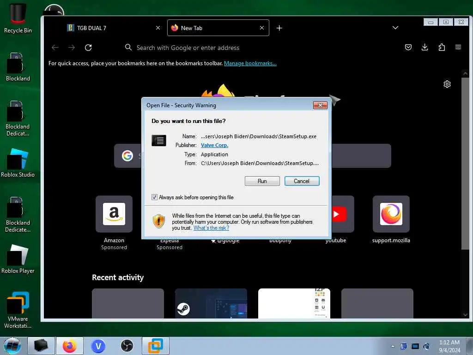The height and width of the screenshot is (355, 473).
Task: Run the SteamSetup.exe file
Action: click(262, 181)
